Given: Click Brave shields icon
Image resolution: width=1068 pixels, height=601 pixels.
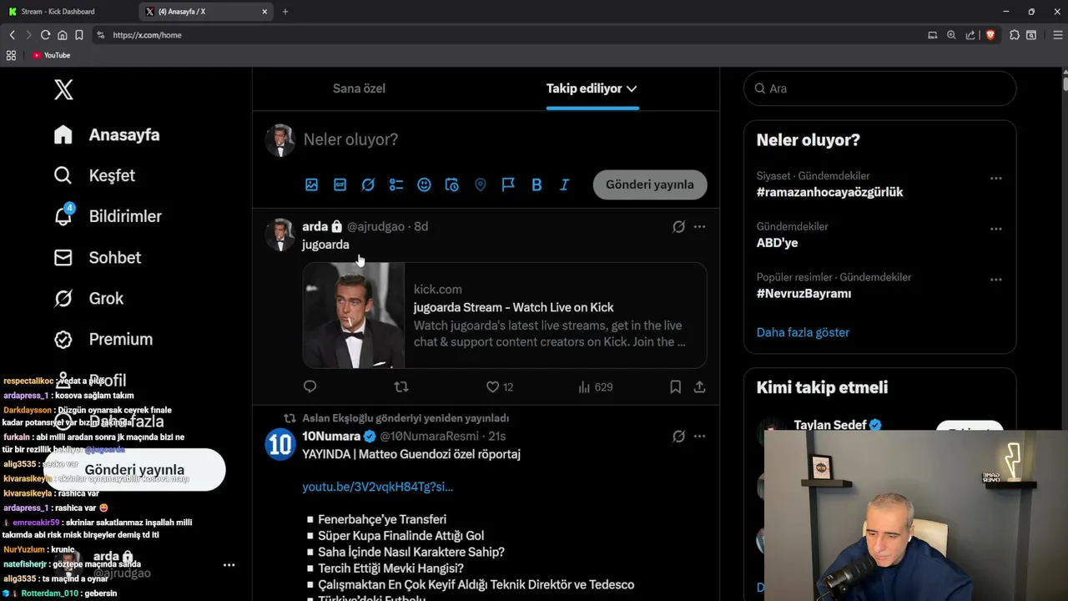Looking at the screenshot, I should [990, 35].
